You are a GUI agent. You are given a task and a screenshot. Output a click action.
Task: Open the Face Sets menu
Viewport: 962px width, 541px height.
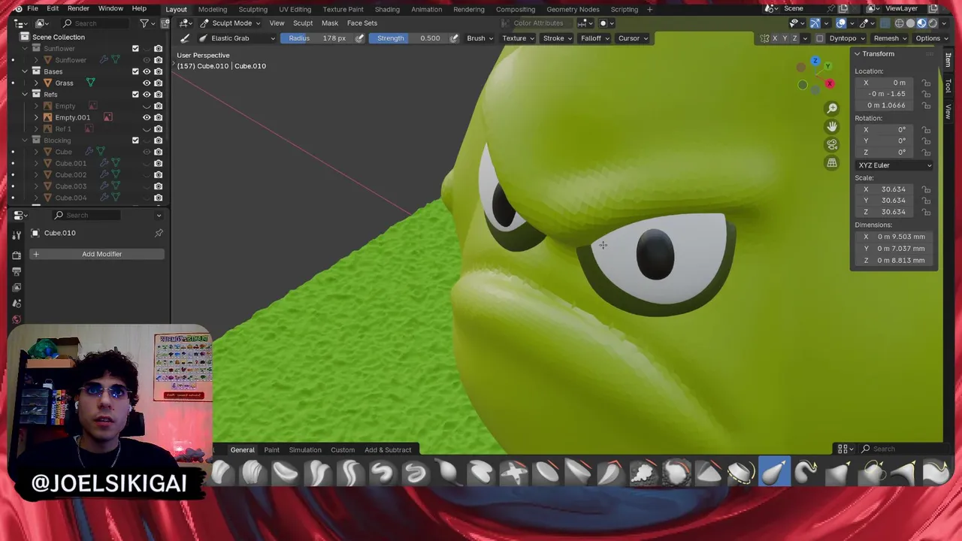pyautogui.click(x=362, y=23)
